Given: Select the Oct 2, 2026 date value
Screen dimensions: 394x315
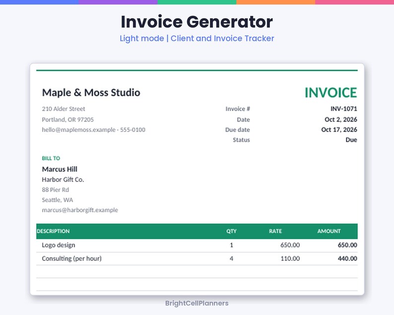Looking at the screenshot, I should tap(341, 120).
